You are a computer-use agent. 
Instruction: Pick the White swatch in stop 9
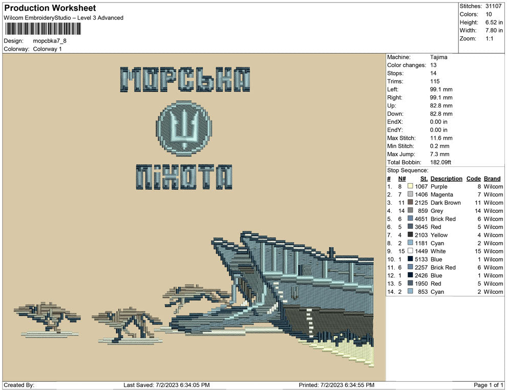(410, 251)
